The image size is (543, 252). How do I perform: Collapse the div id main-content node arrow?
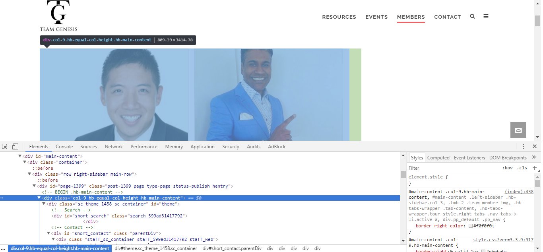pyautogui.click(x=20, y=156)
